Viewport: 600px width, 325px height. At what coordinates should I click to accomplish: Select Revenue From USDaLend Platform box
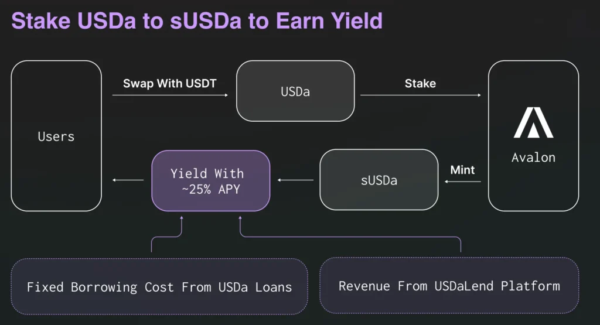click(x=449, y=286)
